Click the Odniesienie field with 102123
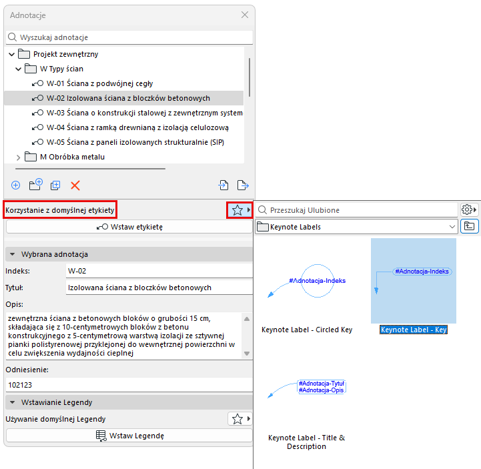The image size is (481, 469). (129, 385)
